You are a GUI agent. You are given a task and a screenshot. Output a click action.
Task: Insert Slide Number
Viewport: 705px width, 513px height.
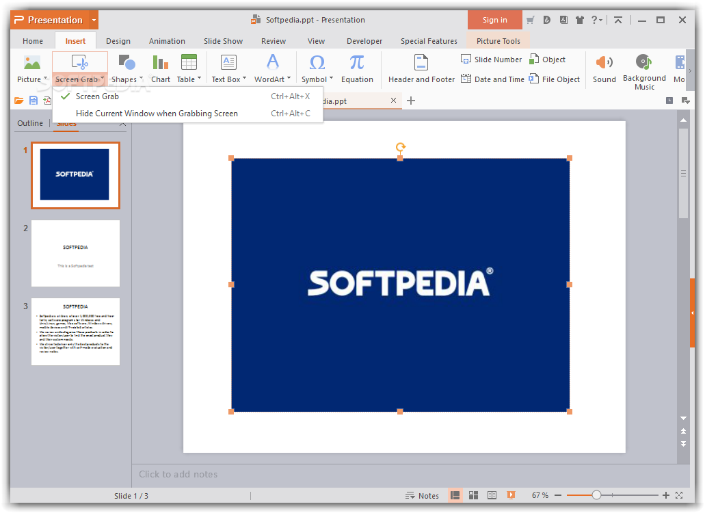(x=492, y=60)
